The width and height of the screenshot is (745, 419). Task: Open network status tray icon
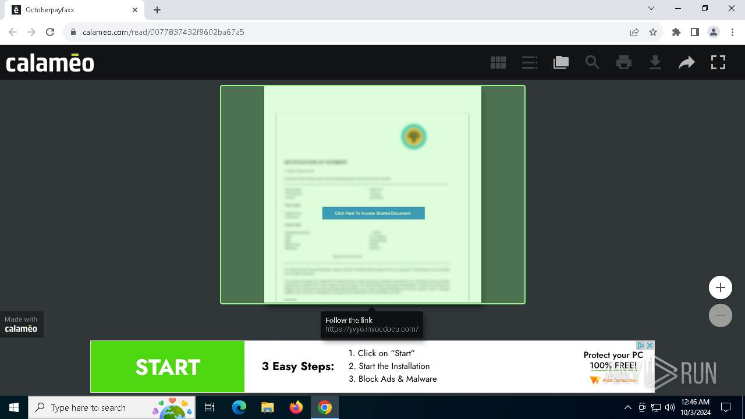point(656,407)
